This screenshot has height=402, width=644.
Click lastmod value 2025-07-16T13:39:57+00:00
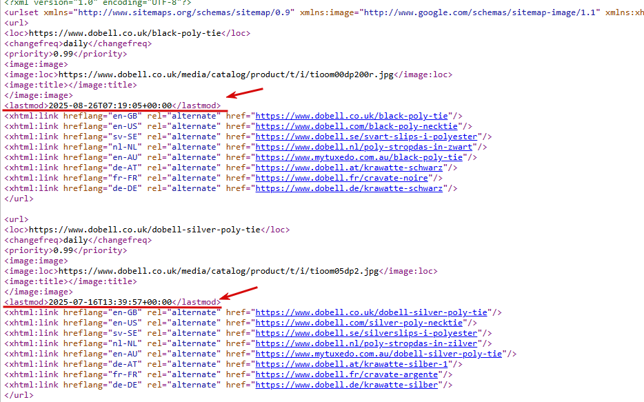tap(110, 302)
